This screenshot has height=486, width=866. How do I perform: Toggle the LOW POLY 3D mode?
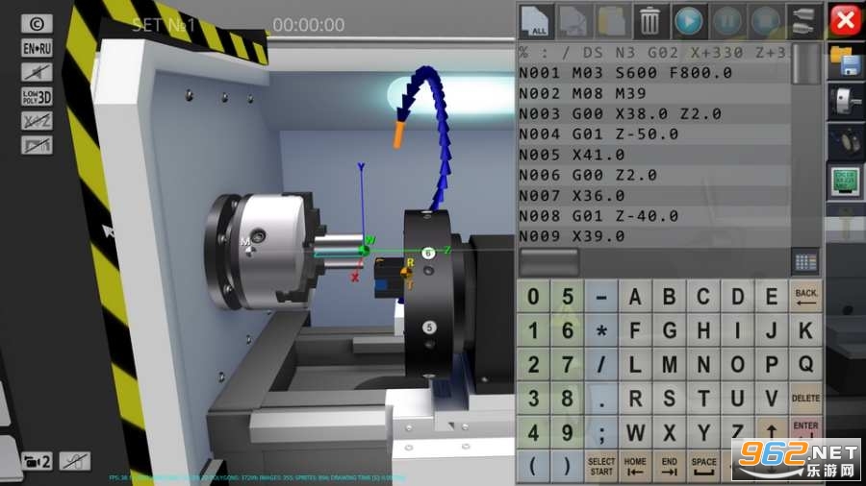(37, 96)
